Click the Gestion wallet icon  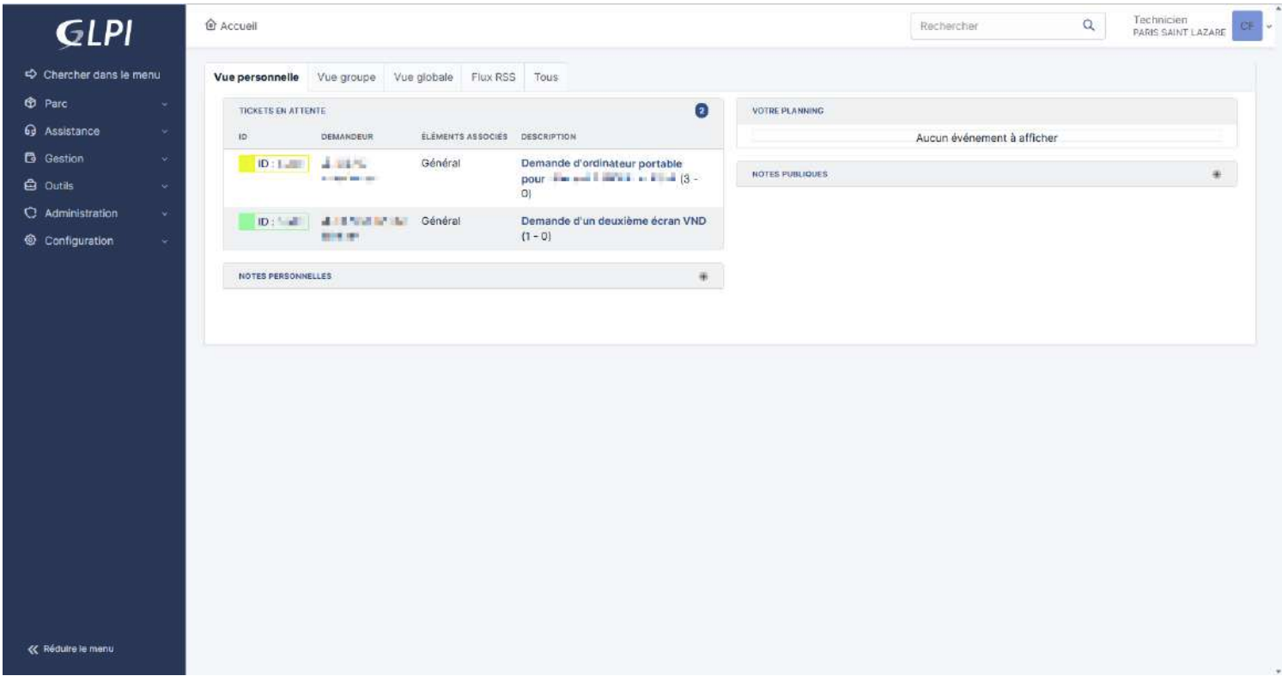(32, 159)
